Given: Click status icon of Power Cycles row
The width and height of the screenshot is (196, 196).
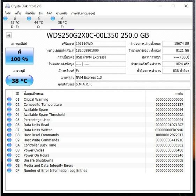Looking at the screenshot, I should (x=9, y=150).
